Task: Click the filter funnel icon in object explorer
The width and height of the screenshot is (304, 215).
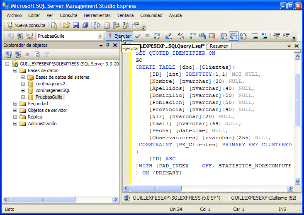Action: pos(46,54)
